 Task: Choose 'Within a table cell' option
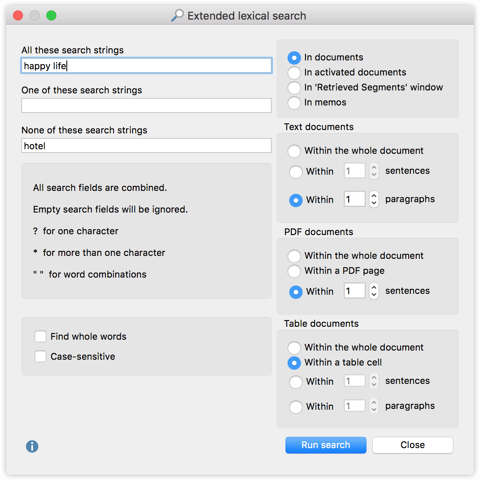click(294, 363)
